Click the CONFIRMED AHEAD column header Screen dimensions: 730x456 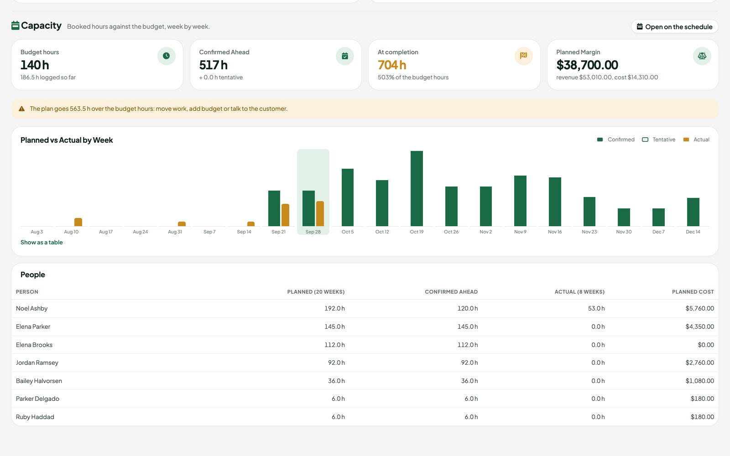451,292
